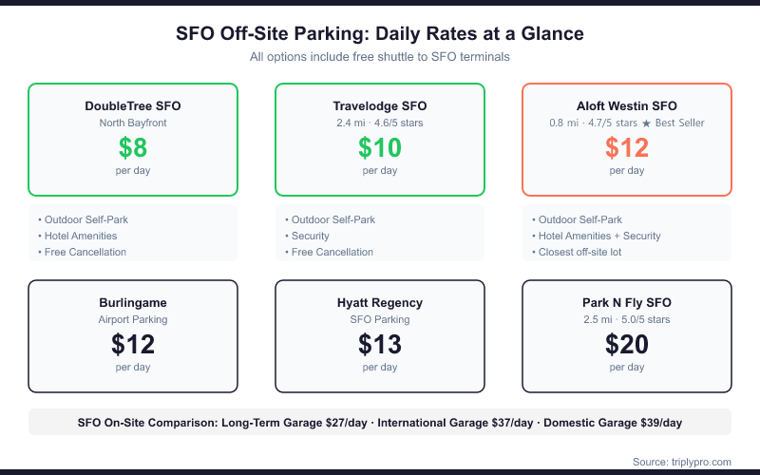Image resolution: width=760 pixels, height=475 pixels.
Task: Click the page title heading
Action: (380, 34)
